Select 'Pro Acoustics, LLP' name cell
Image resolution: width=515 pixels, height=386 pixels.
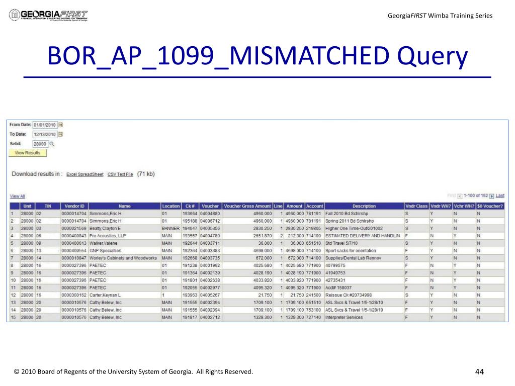[x=125, y=236]
